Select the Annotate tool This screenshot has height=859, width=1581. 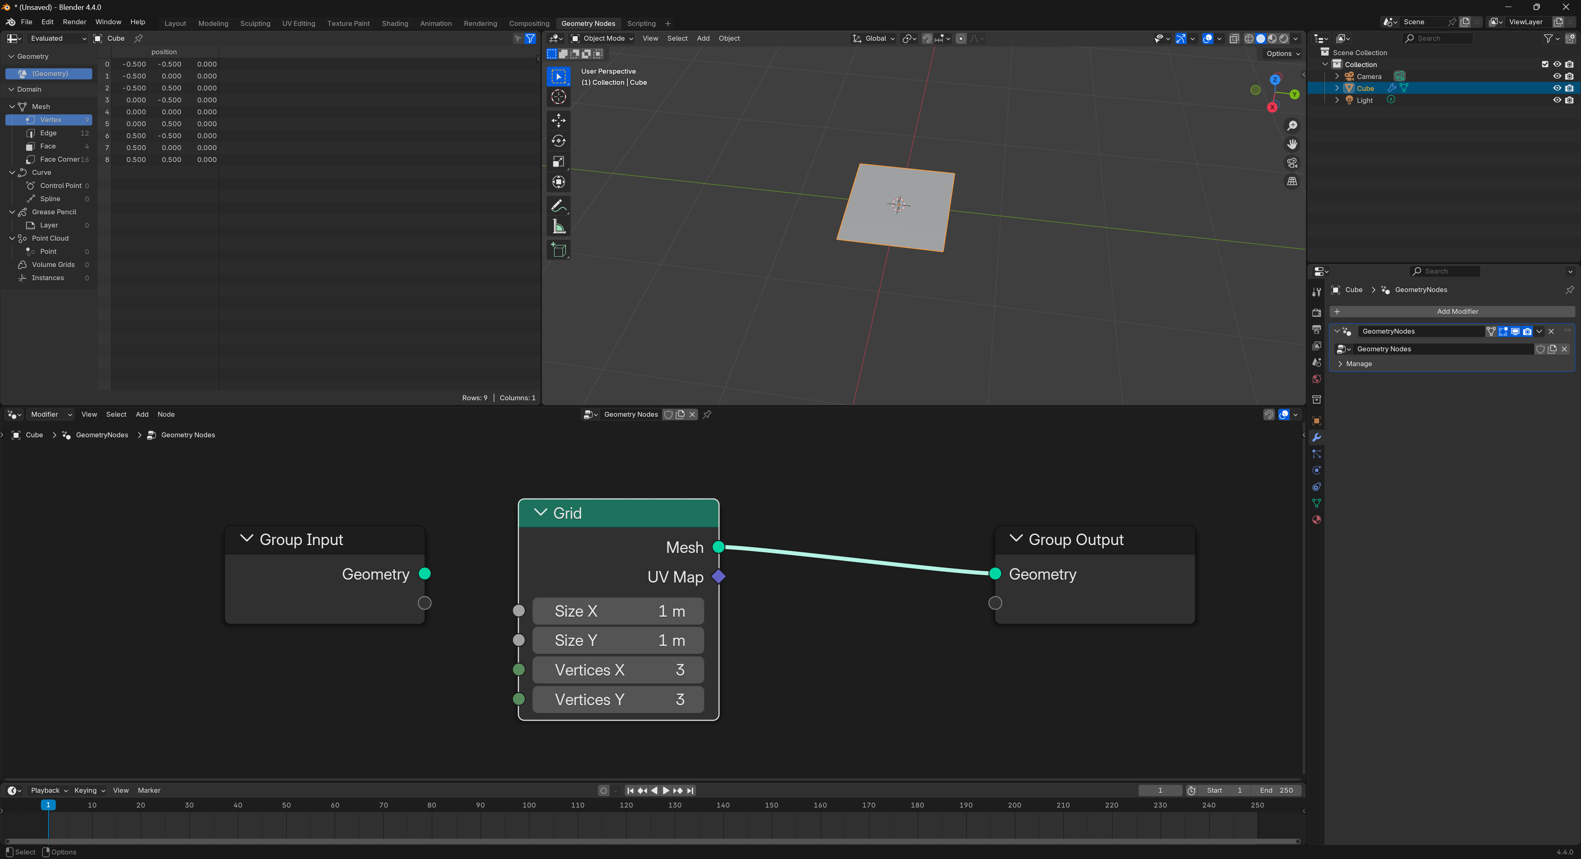(559, 205)
